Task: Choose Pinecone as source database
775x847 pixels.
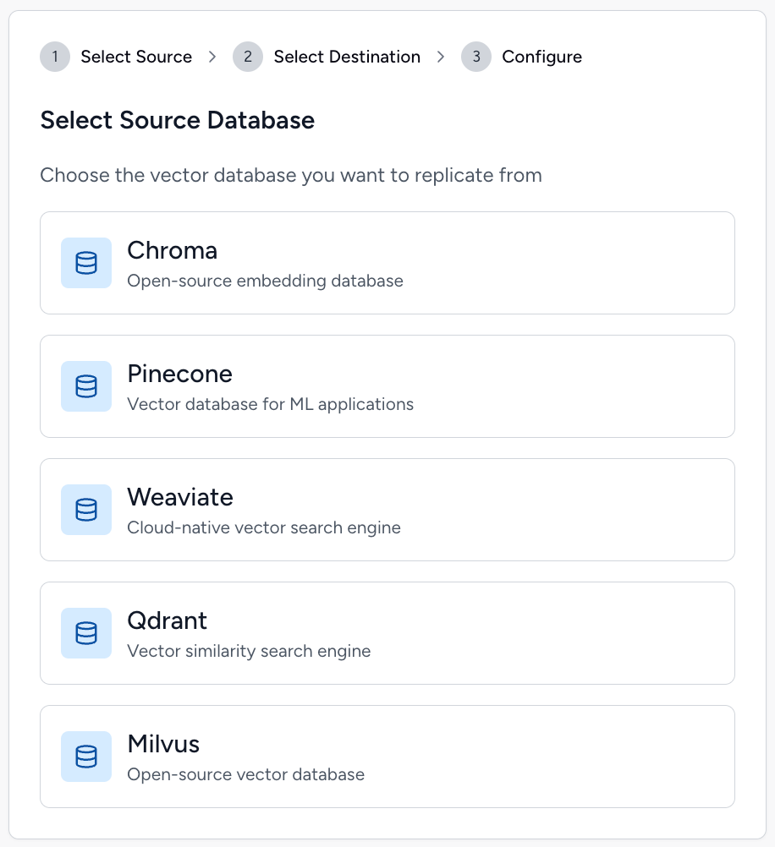Action: (x=387, y=386)
